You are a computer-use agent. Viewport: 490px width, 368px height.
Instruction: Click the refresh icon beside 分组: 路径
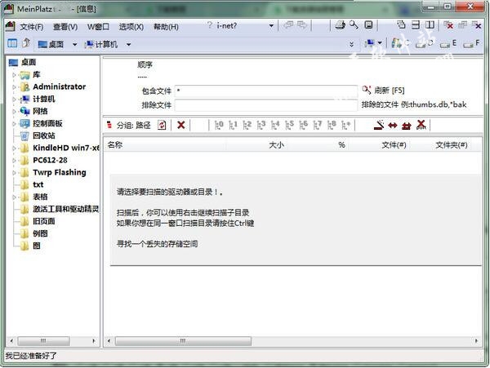[x=162, y=125]
